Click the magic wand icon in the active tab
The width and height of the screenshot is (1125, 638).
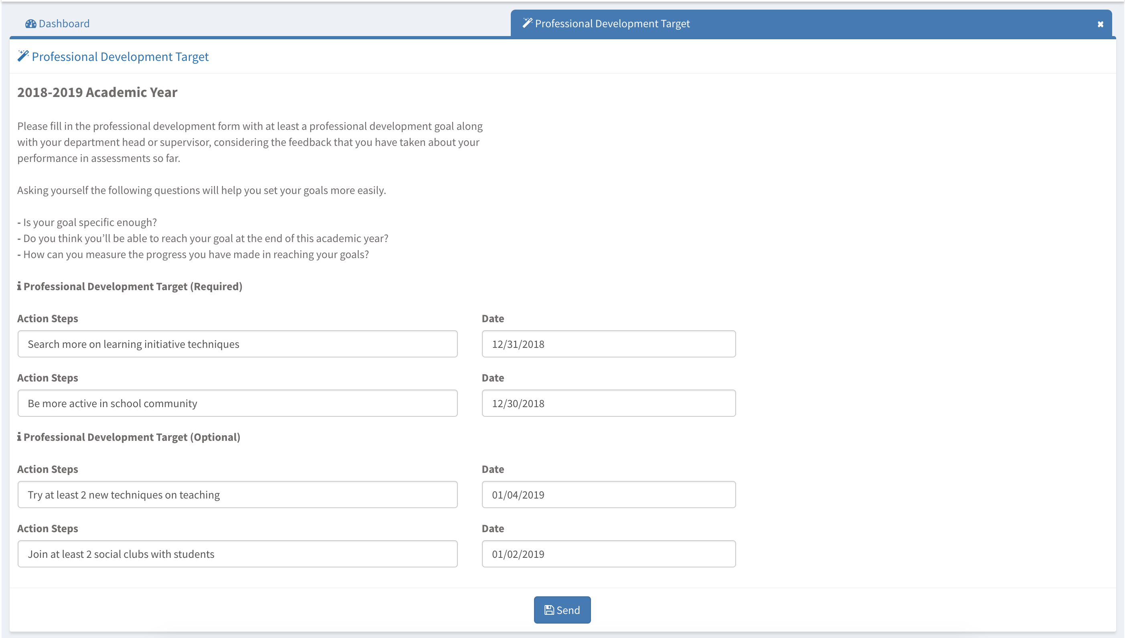pyautogui.click(x=527, y=23)
